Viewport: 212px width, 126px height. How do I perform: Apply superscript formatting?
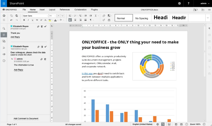pos(41,20)
